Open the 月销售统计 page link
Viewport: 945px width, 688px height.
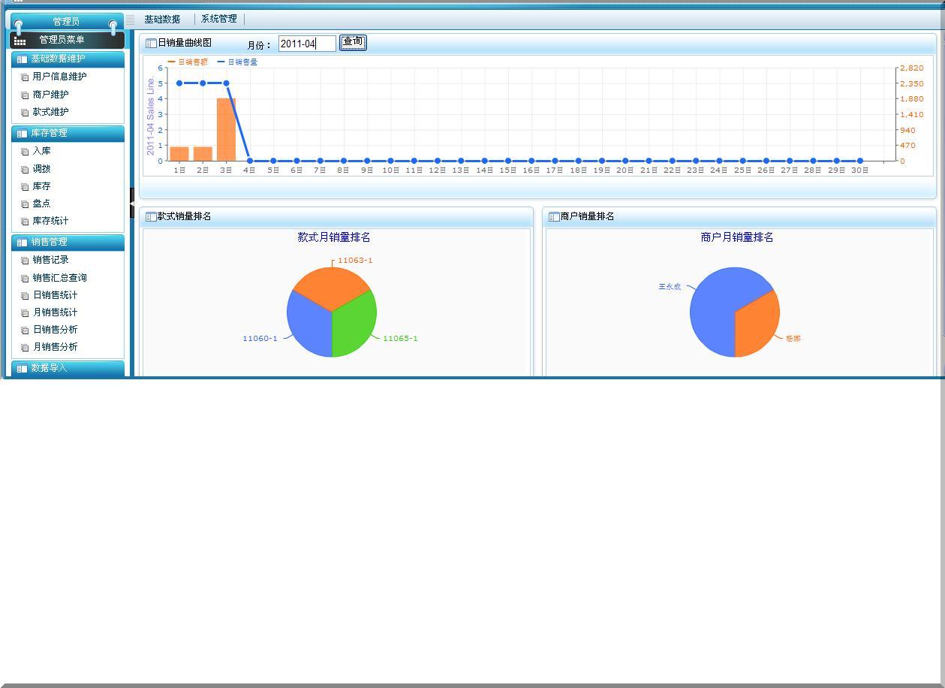[x=55, y=312]
